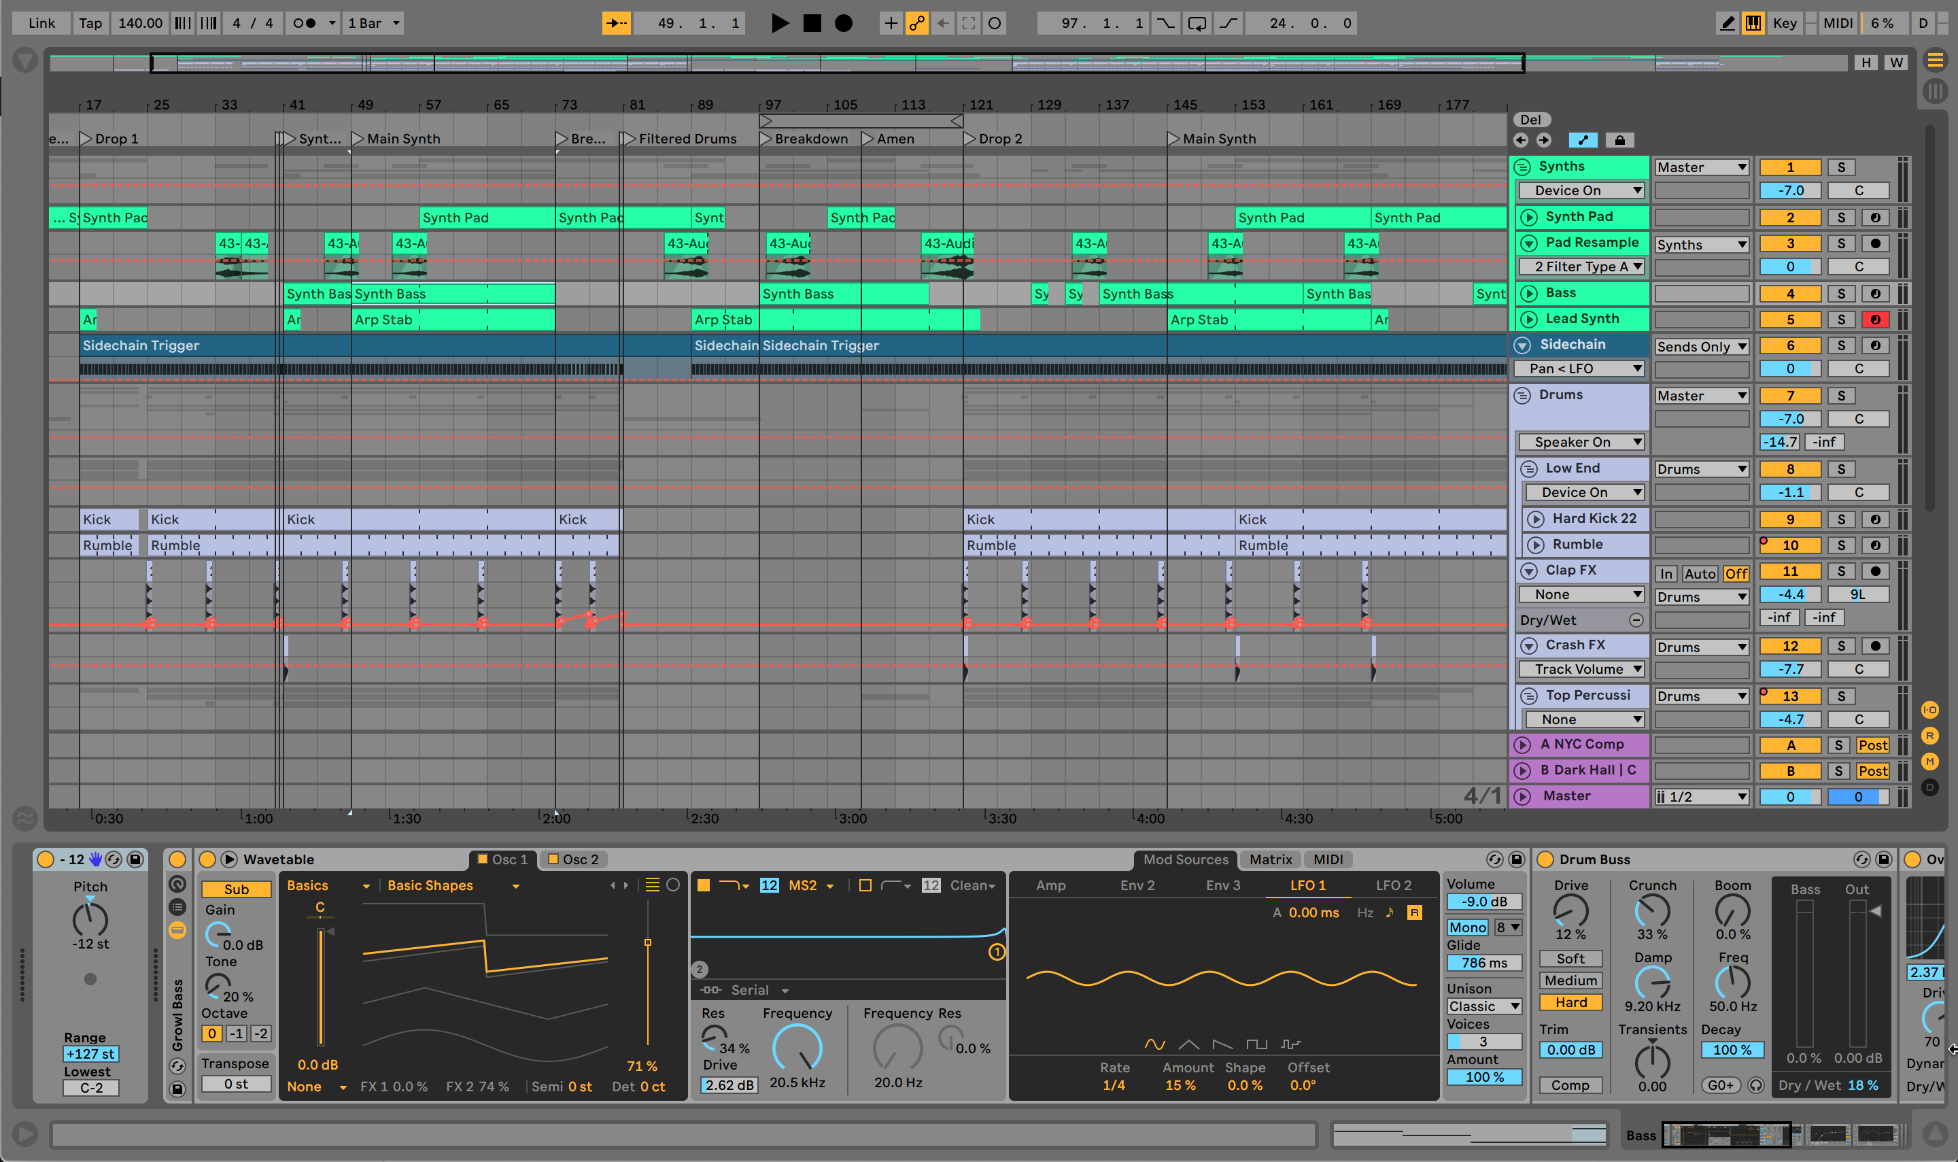Open the Matrix tab
Image resolution: width=1958 pixels, height=1162 pixels.
[x=1270, y=859]
